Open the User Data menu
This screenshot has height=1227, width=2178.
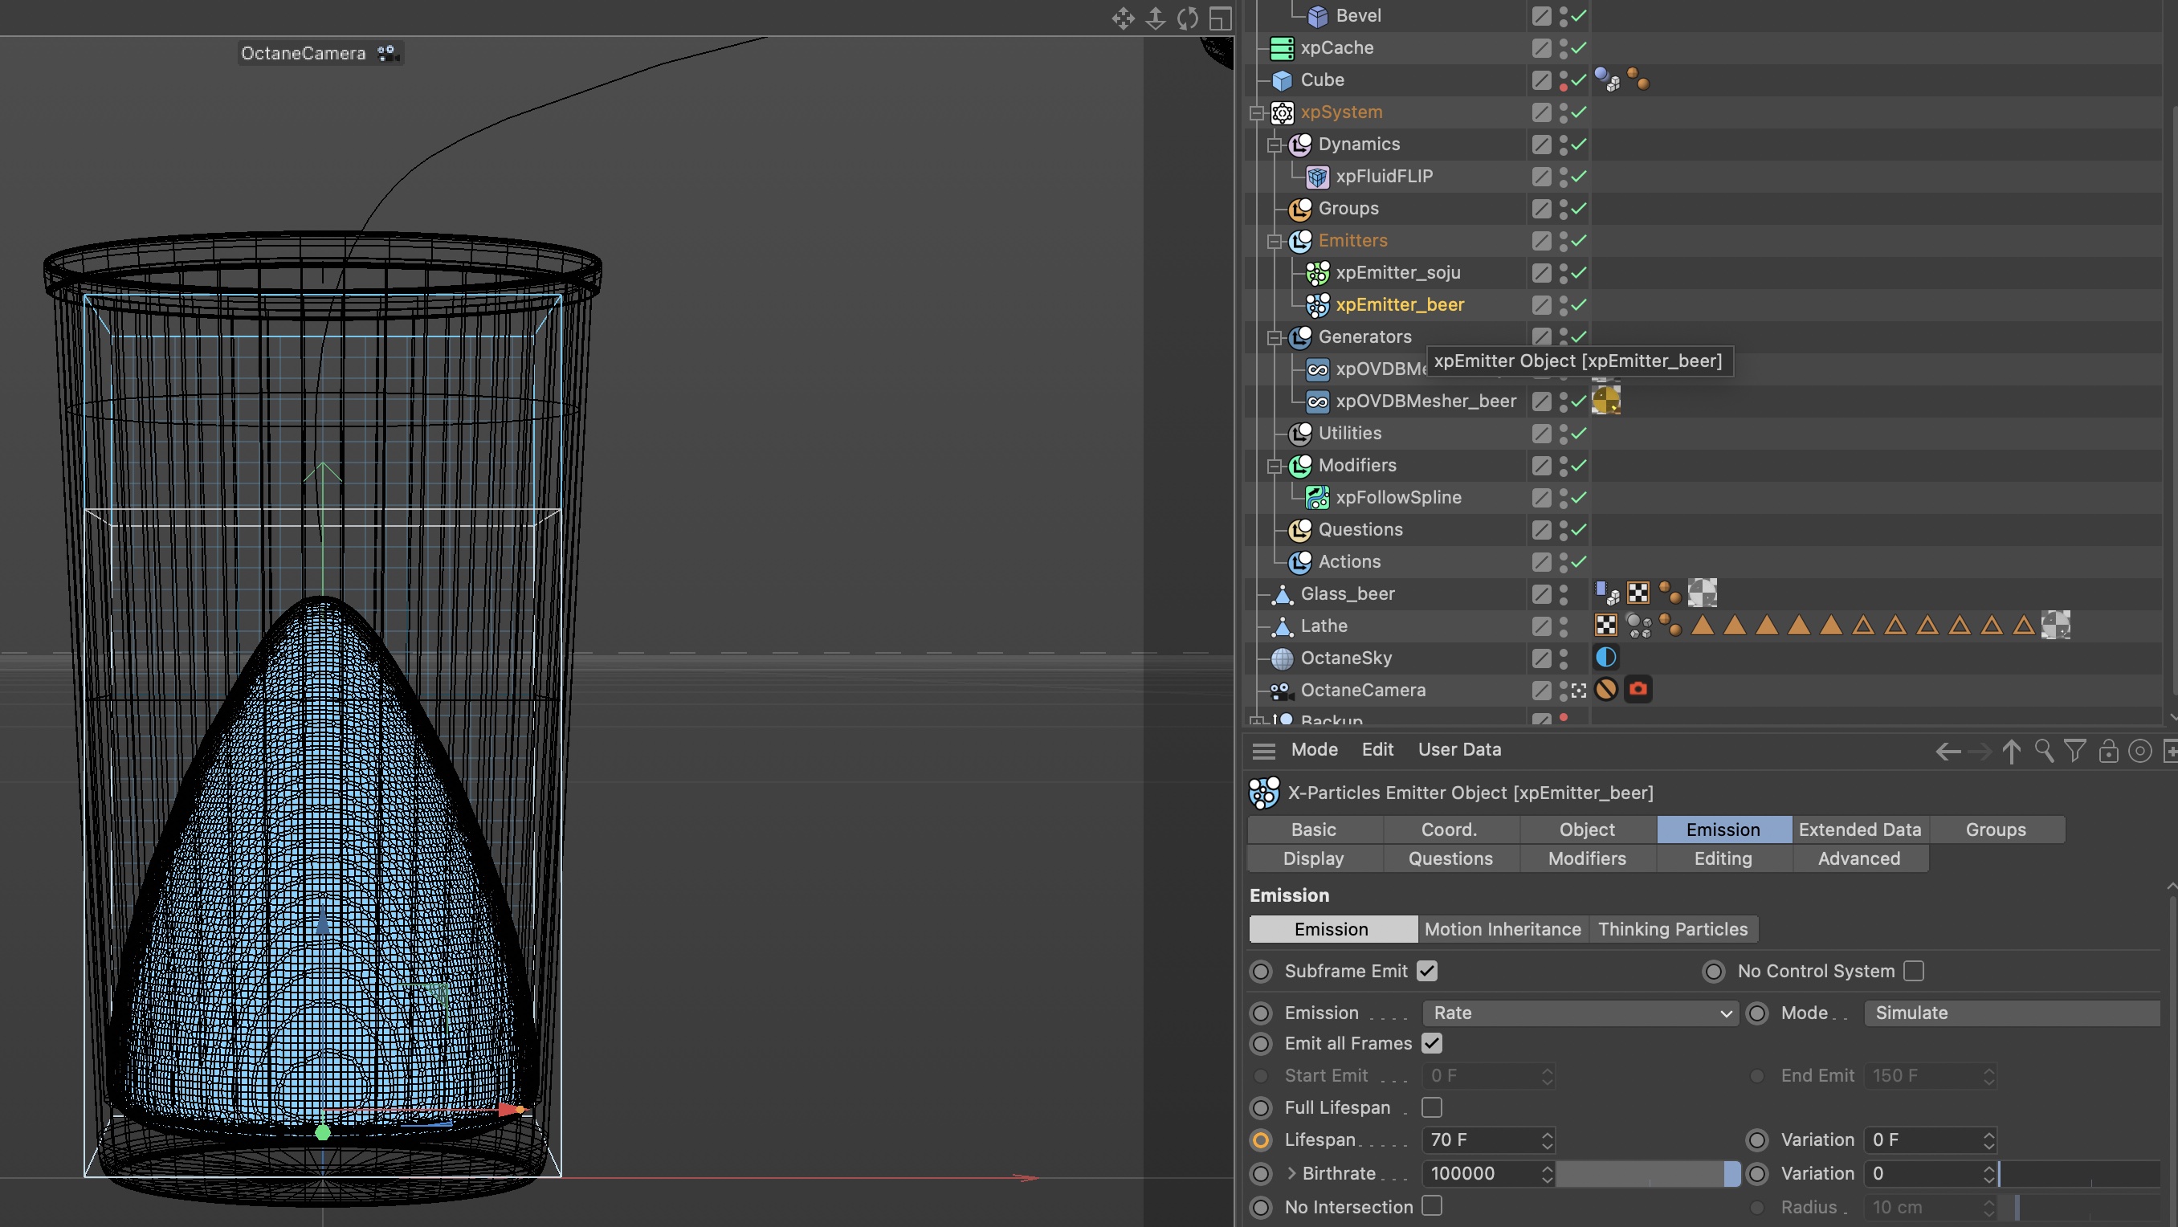pyautogui.click(x=1458, y=749)
